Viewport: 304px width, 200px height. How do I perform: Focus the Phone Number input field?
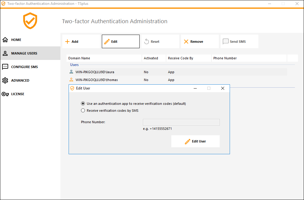click(181, 122)
